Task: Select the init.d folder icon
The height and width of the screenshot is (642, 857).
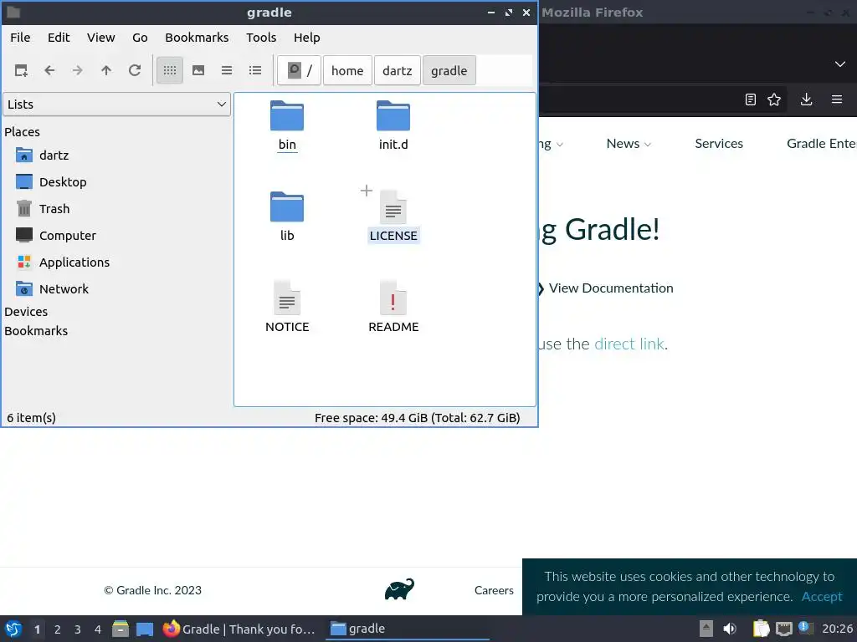Action: tap(393, 115)
